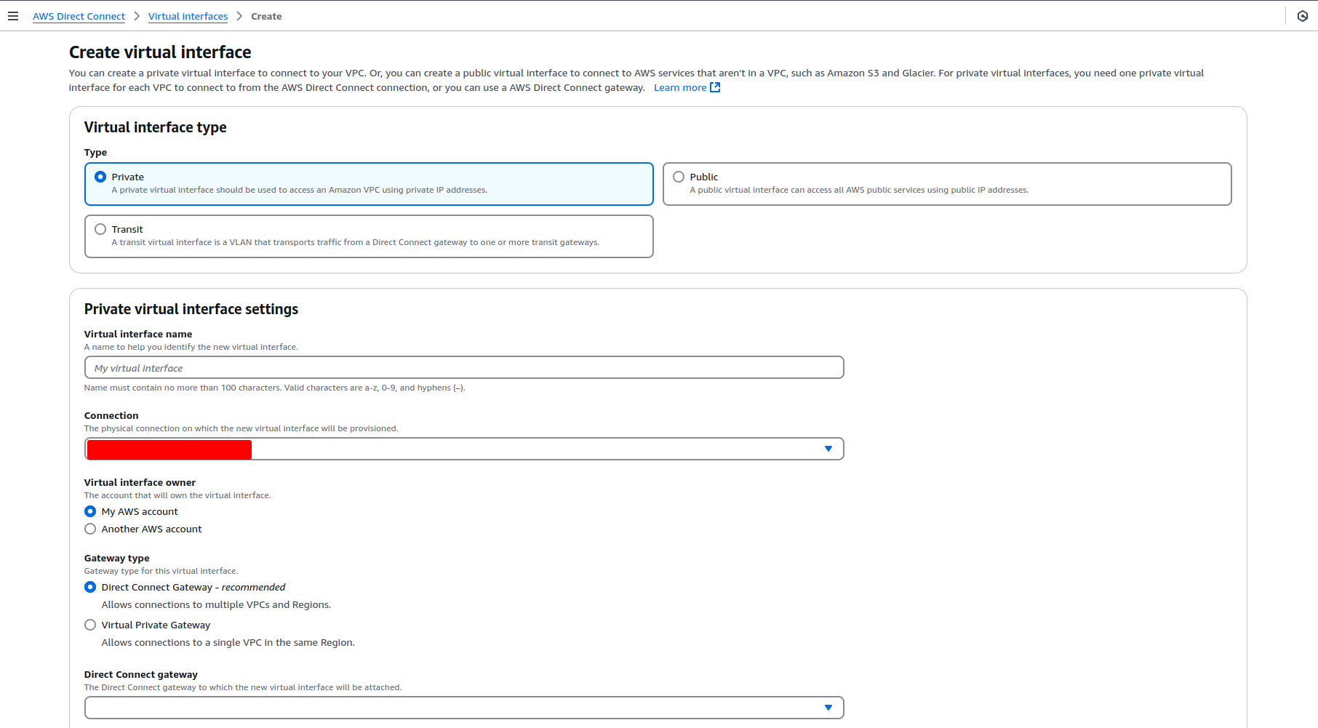Click the 'Direct Connect gateway' field label
Image resolution: width=1318 pixels, height=728 pixels.
141,674
